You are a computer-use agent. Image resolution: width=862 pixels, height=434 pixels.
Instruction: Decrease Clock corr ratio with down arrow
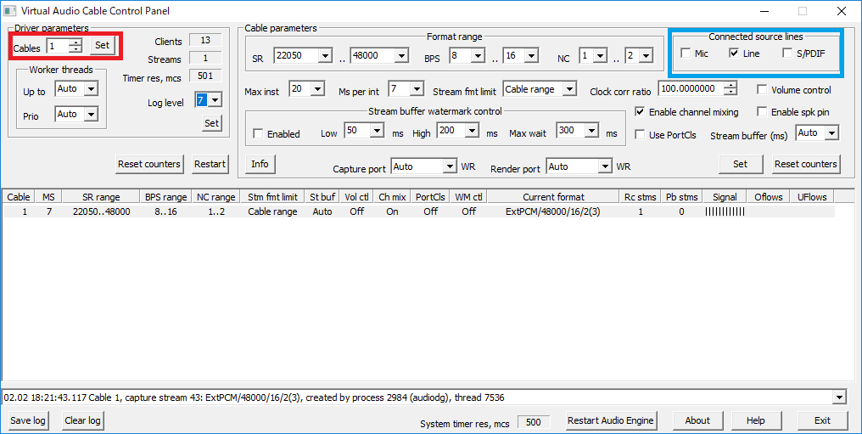730,92
